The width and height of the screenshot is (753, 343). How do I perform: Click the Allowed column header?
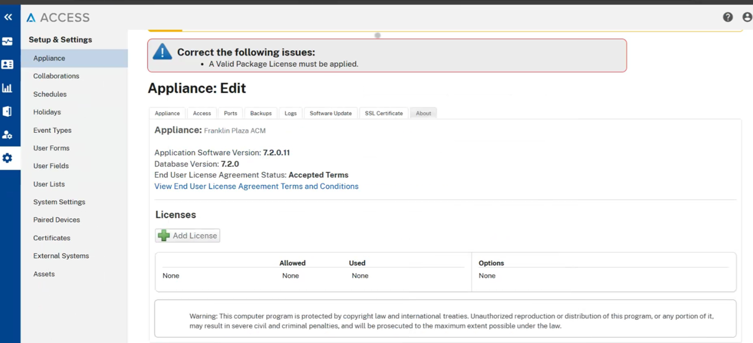292,263
